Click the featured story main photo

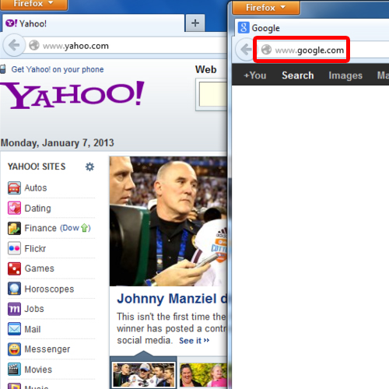point(168,221)
